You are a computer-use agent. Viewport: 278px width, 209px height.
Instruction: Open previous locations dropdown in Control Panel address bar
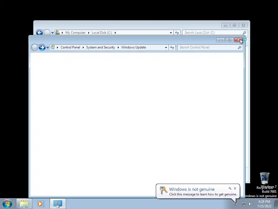click(166, 47)
